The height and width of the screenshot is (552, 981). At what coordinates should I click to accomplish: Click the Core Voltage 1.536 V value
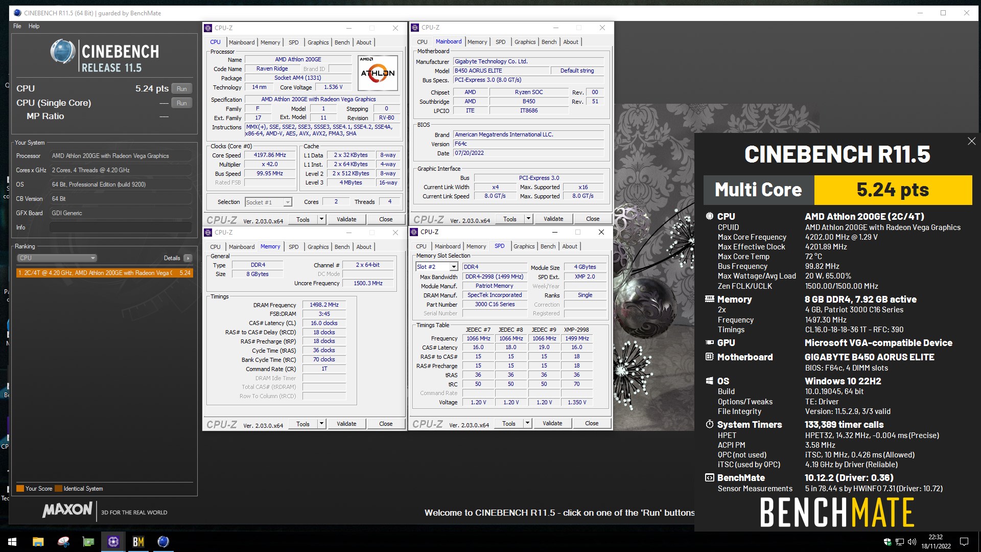[333, 87]
